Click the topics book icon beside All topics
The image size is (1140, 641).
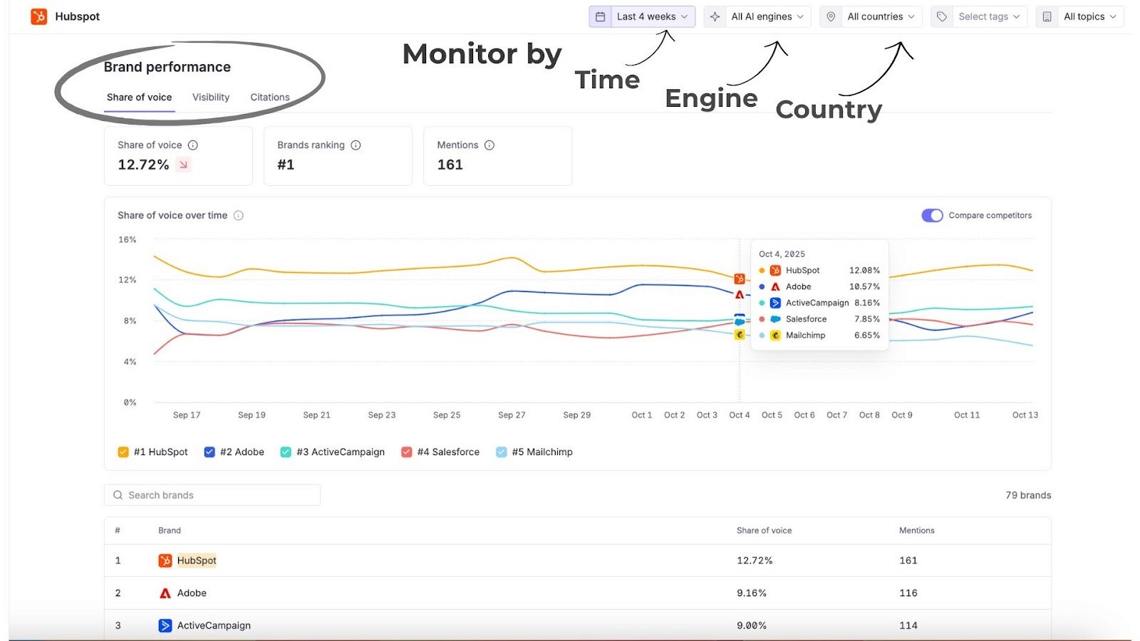point(1047,16)
